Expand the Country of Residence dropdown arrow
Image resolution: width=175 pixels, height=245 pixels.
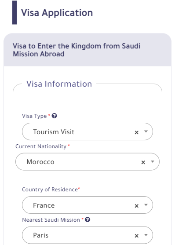click(146, 205)
